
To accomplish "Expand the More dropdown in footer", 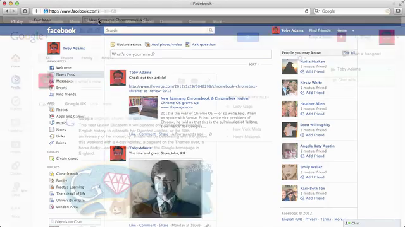I will [x=340, y=219].
